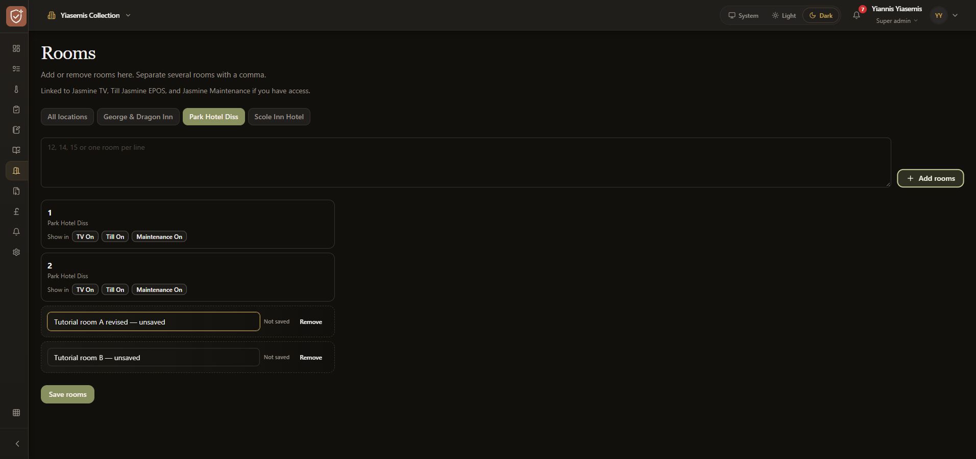
Task: Click the Tutorial room A revised name field
Action: click(154, 321)
